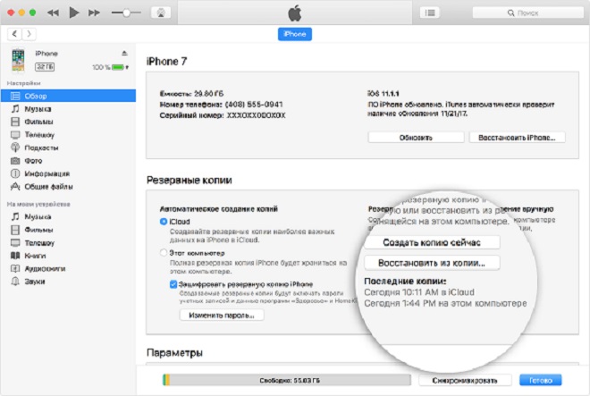Click the Готово button
590x396 pixels.
coord(540,380)
